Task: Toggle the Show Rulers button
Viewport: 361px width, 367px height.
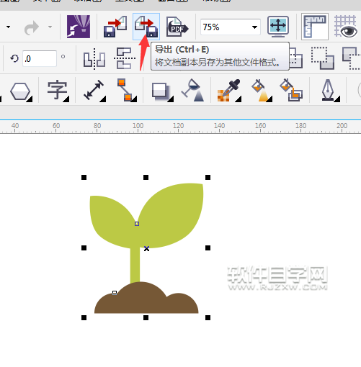Action: tap(315, 27)
